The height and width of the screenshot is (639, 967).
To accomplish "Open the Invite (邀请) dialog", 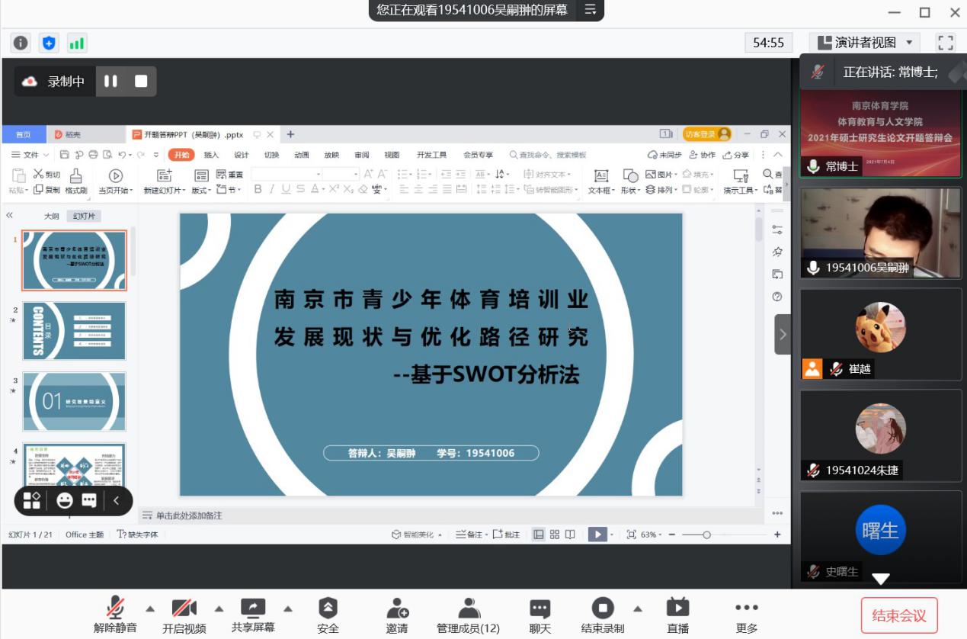I will pyautogui.click(x=397, y=615).
